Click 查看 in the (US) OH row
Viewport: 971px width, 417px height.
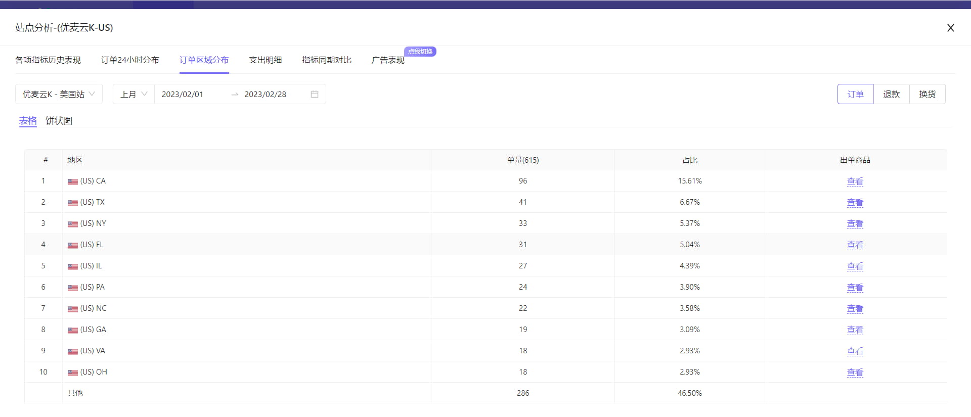(x=855, y=372)
